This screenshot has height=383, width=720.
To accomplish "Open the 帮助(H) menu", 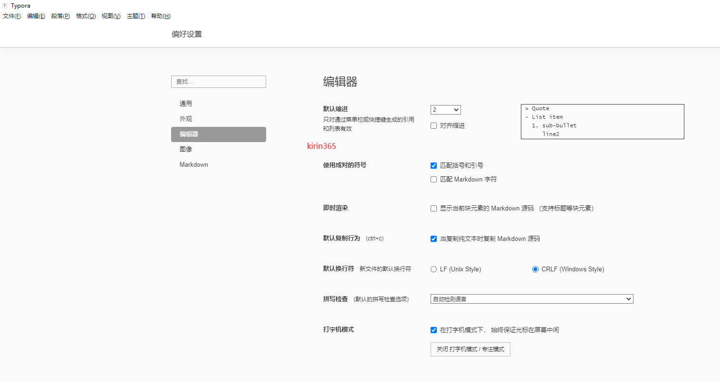I will 161,16.
